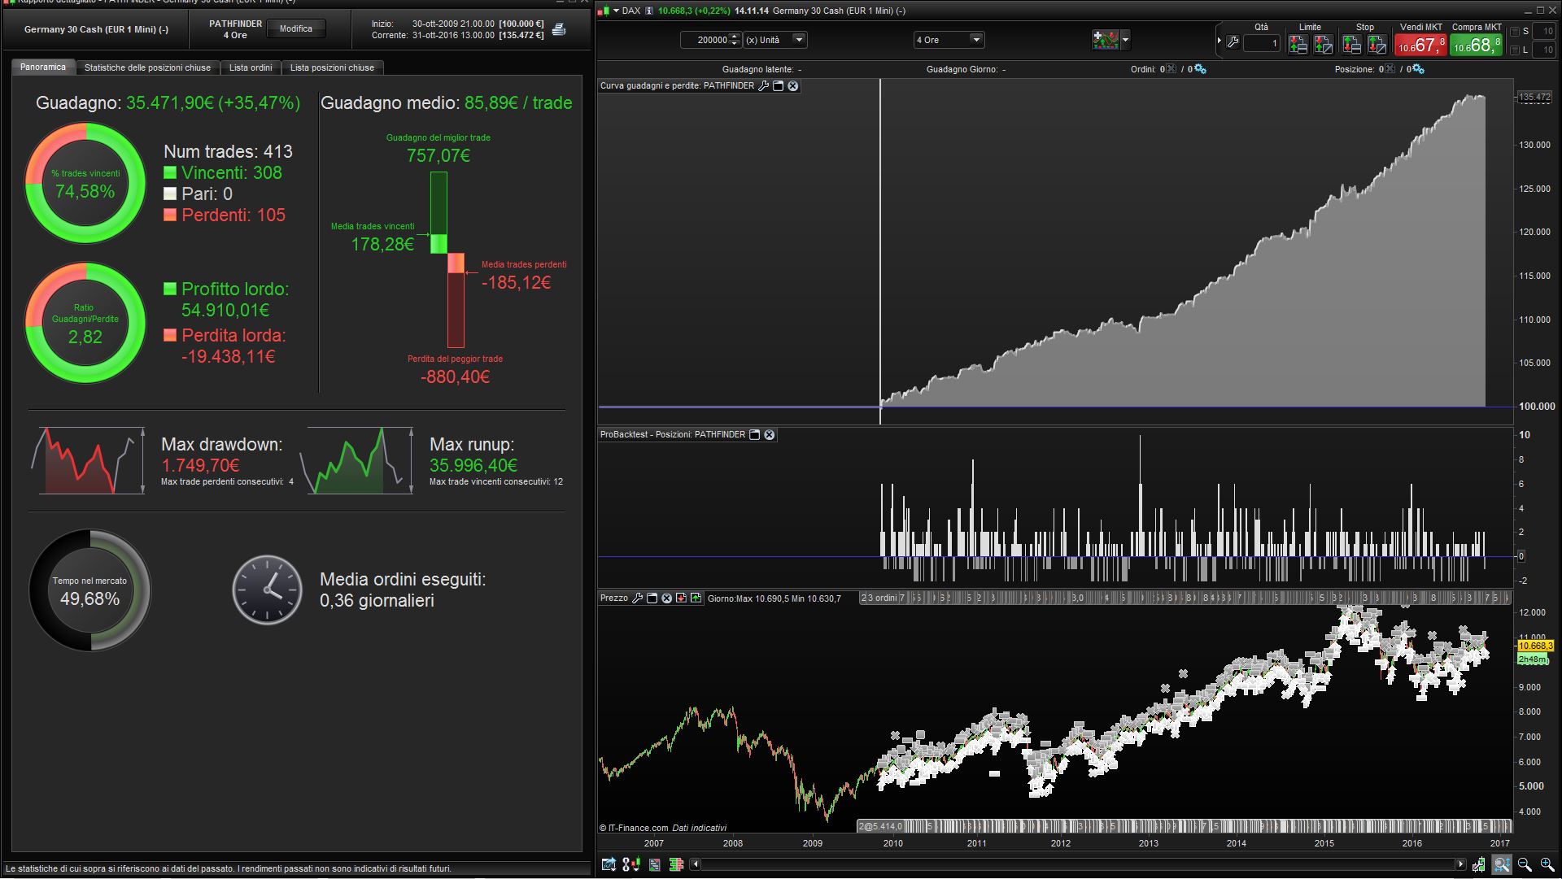
Task: Expand the DAX instrument dropdown arrow
Action: (x=616, y=11)
